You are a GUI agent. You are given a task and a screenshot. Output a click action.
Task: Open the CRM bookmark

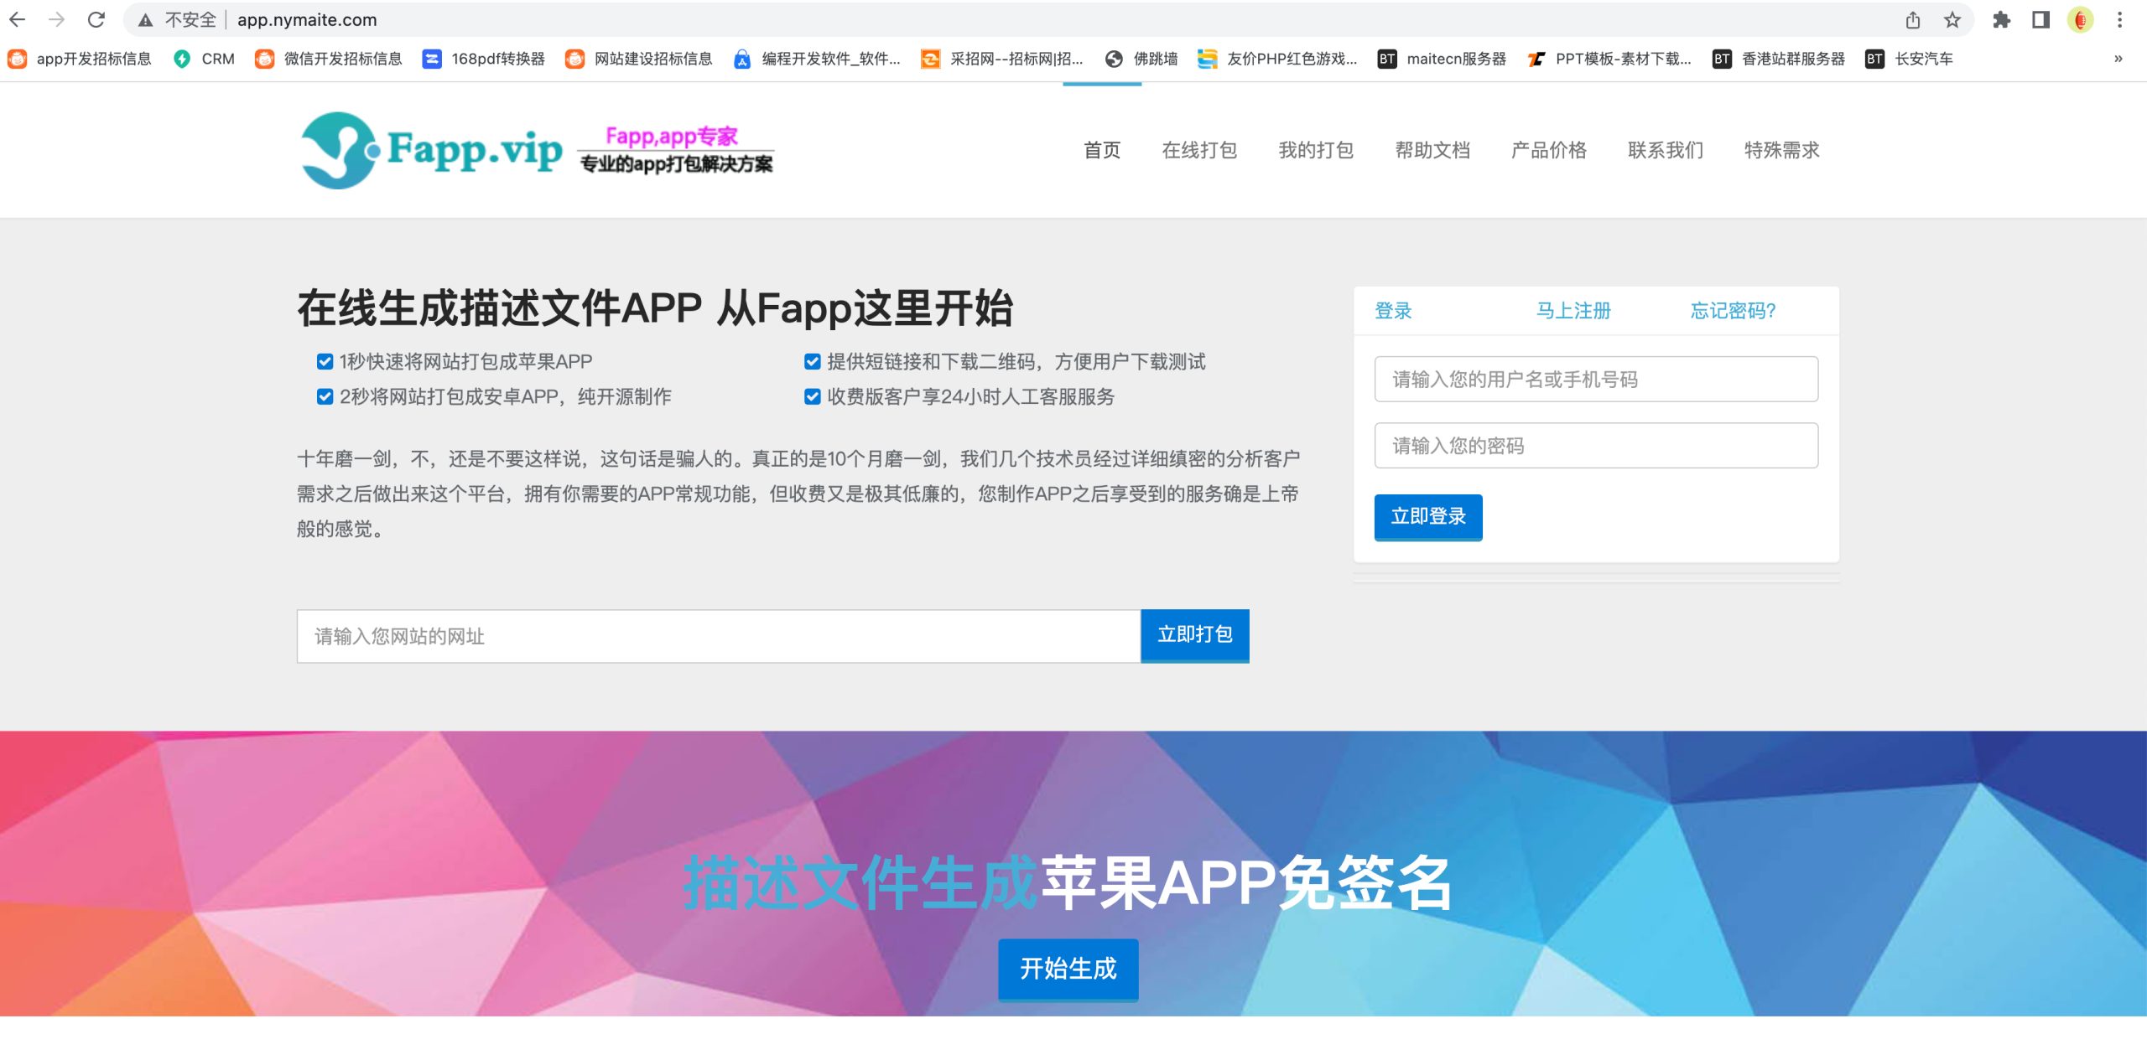pos(204,59)
